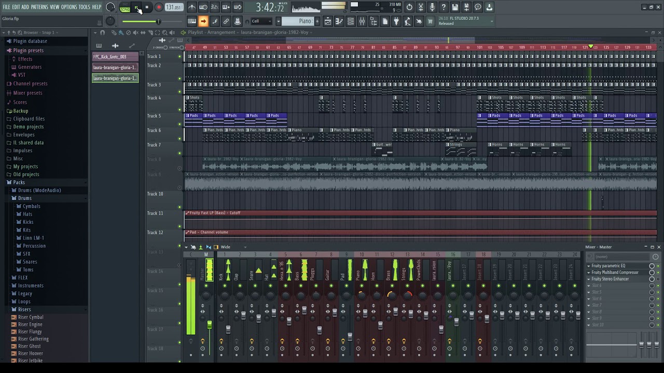Select Riser Cymbal sample in browser

(31, 317)
